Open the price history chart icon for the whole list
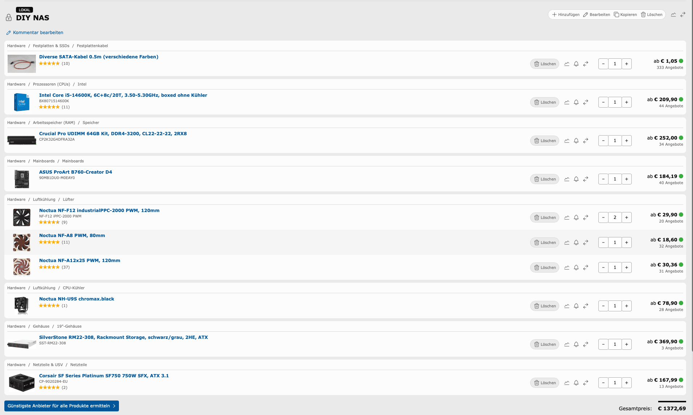This screenshot has width=693, height=415. pos(673,14)
